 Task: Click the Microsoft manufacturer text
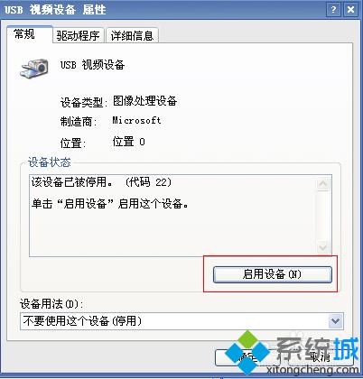[136, 120]
